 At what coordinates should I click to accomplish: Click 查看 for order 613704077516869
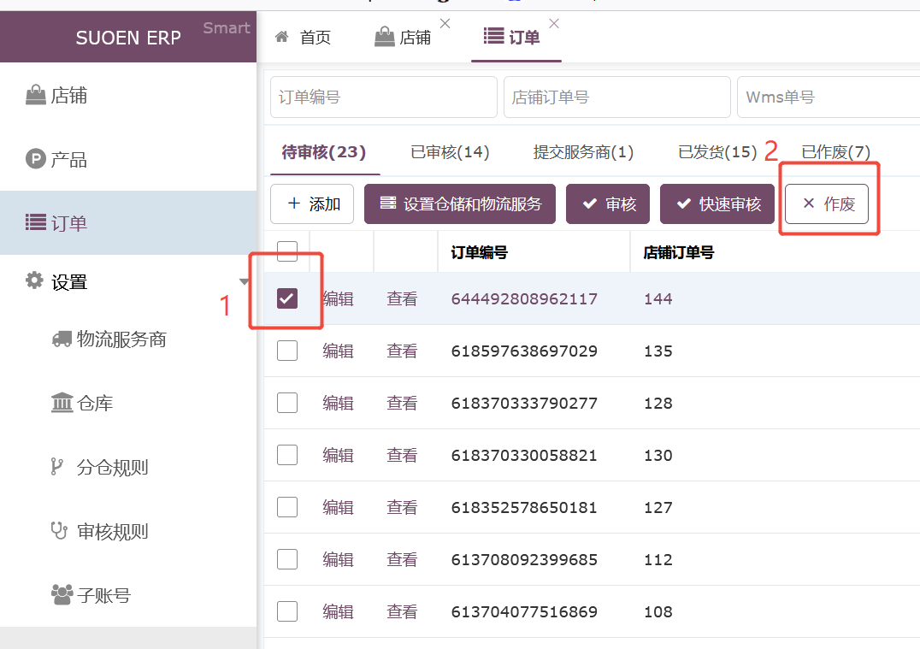(x=402, y=612)
